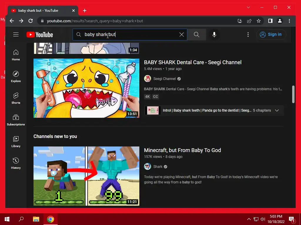The height and width of the screenshot is (225, 301).
Task: Click Seegi Channel avatar
Action: pyautogui.click(x=148, y=79)
